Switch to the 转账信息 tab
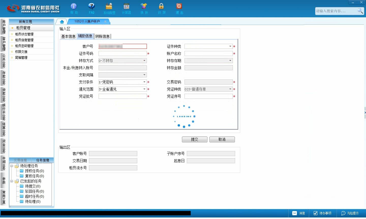 (x=102, y=36)
